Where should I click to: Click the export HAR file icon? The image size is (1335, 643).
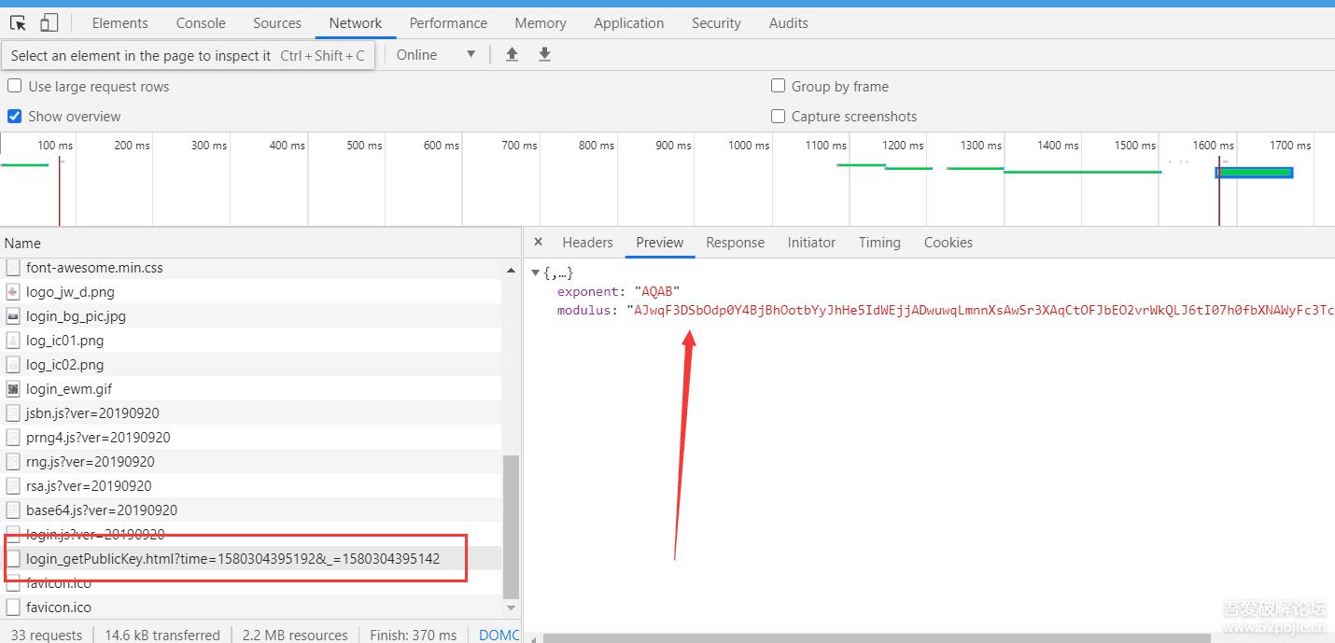pos(544,54)
